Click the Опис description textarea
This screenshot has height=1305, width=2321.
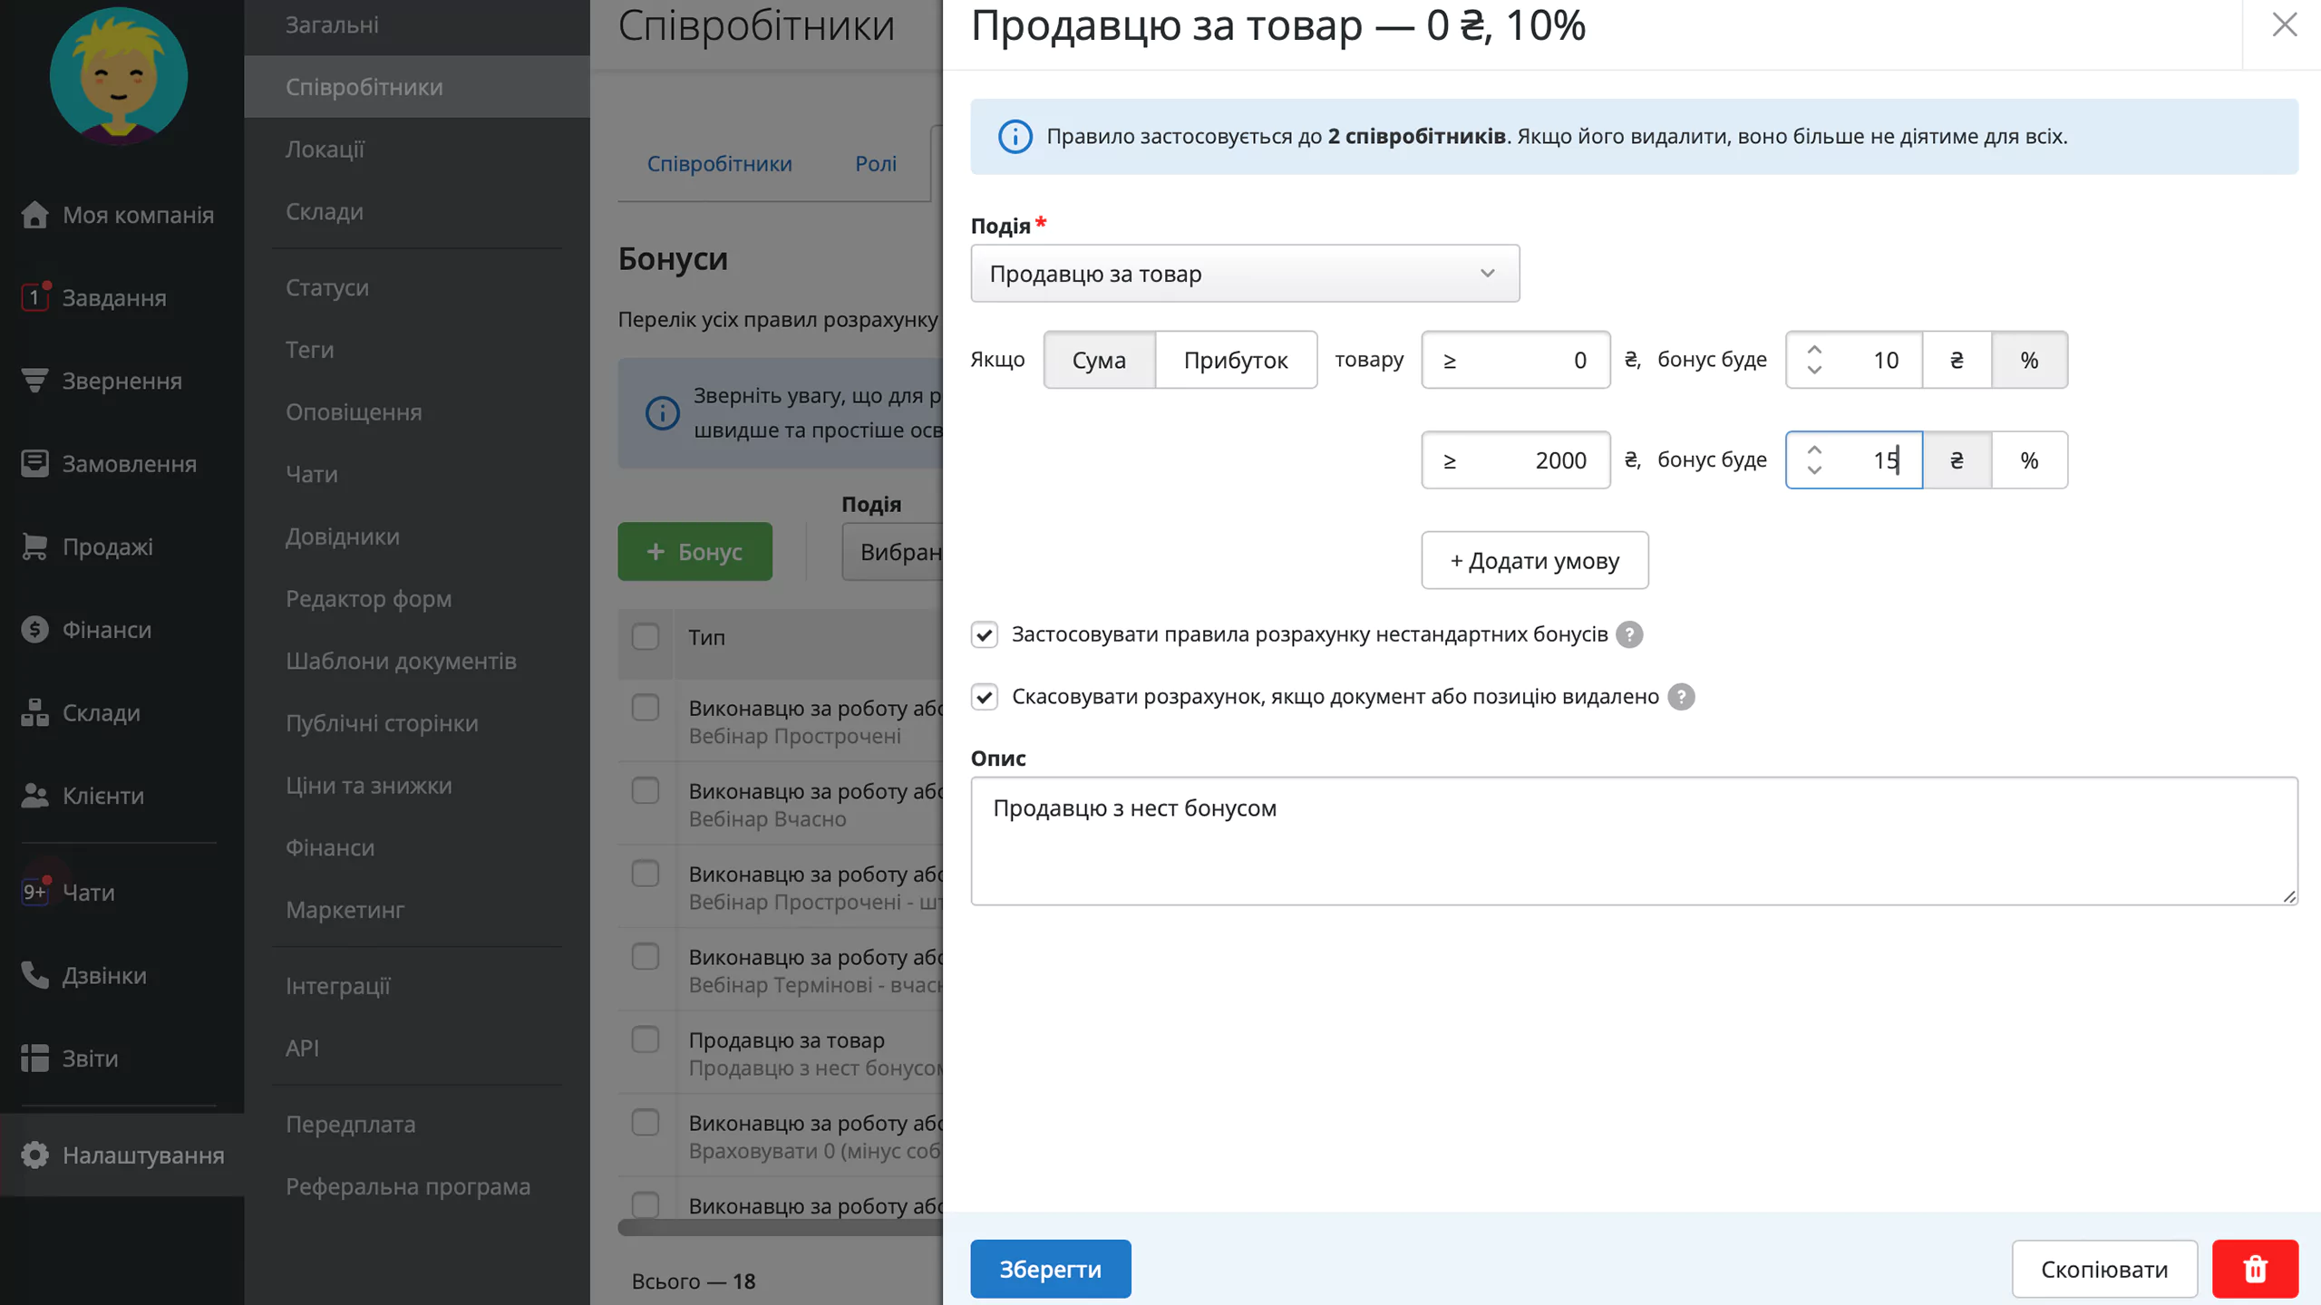click(1634, 840)
